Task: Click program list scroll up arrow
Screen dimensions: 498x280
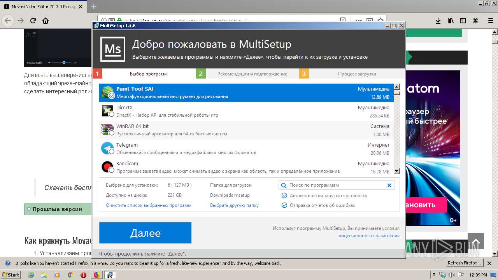Action: (x=397, y=87)
